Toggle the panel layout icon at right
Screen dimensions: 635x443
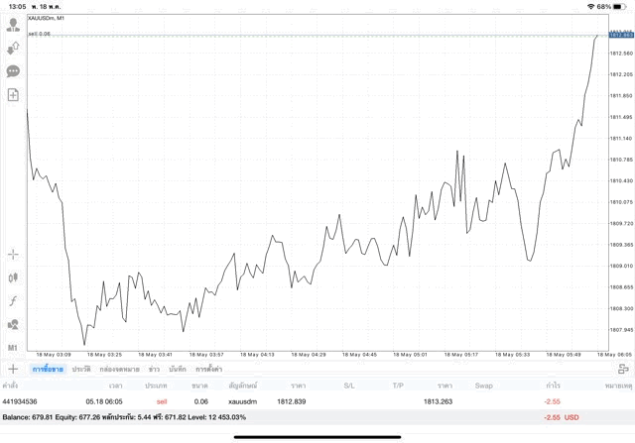[x=623, y=369]
